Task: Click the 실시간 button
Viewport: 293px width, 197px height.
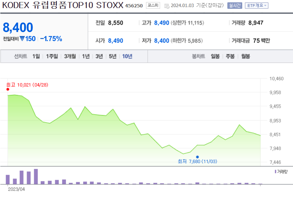Action: pyautogui.click(x=235, y=6)
